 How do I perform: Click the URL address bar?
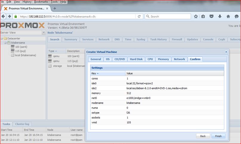point(77,16)
